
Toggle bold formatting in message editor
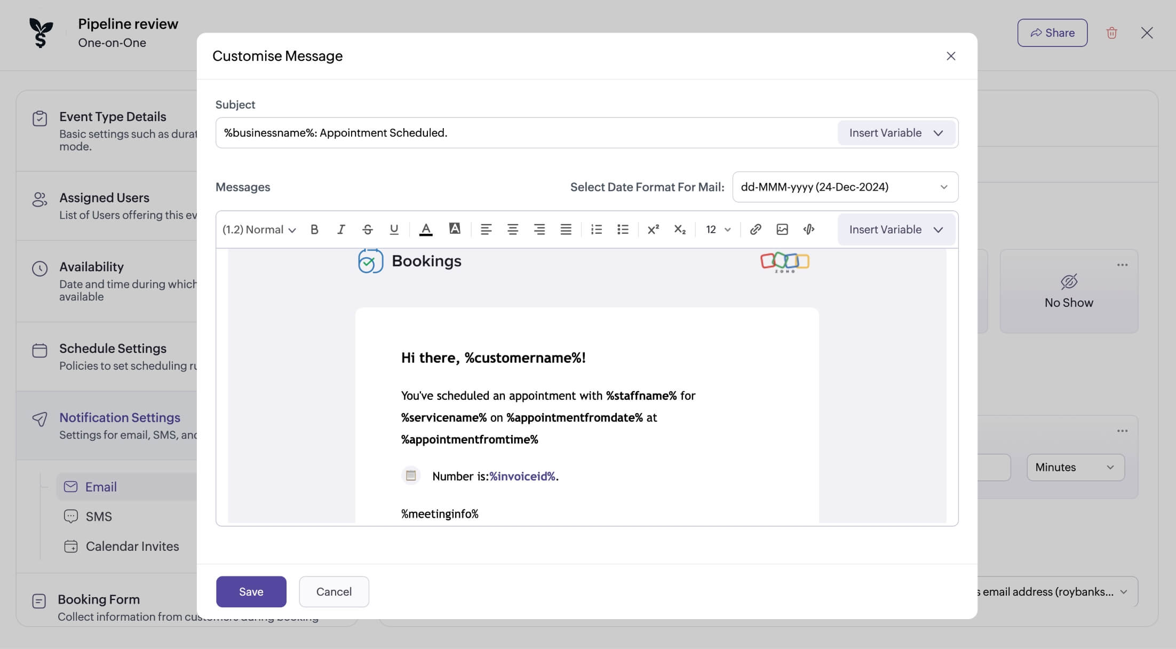point(314,229)
